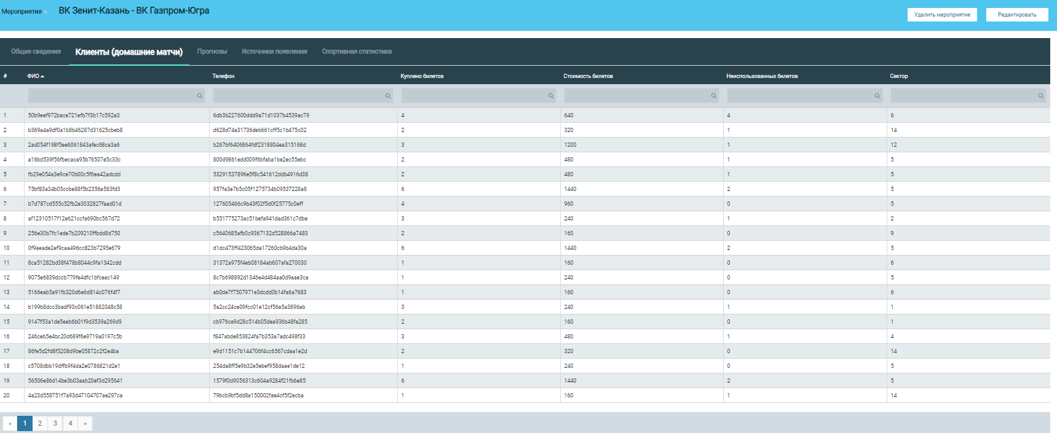This screenshot has width=1057, height=433.
Task: Go to previous page with « arrow
Action: tap(10, 423)
